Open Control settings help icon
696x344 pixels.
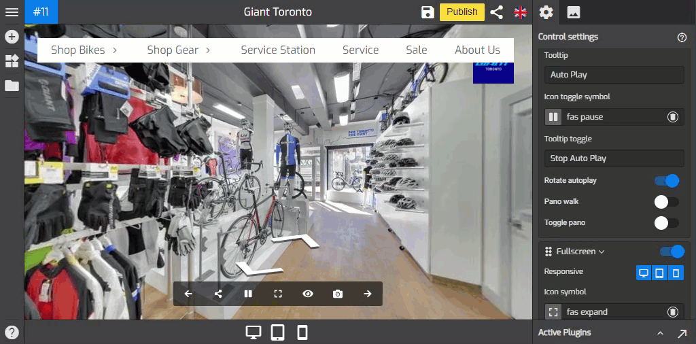682,37
